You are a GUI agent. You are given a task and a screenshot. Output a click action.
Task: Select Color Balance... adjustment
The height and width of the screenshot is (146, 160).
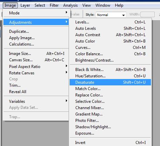[110, 54]
